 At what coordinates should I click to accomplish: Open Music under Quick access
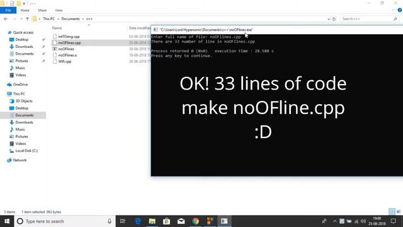pos(20,68)
